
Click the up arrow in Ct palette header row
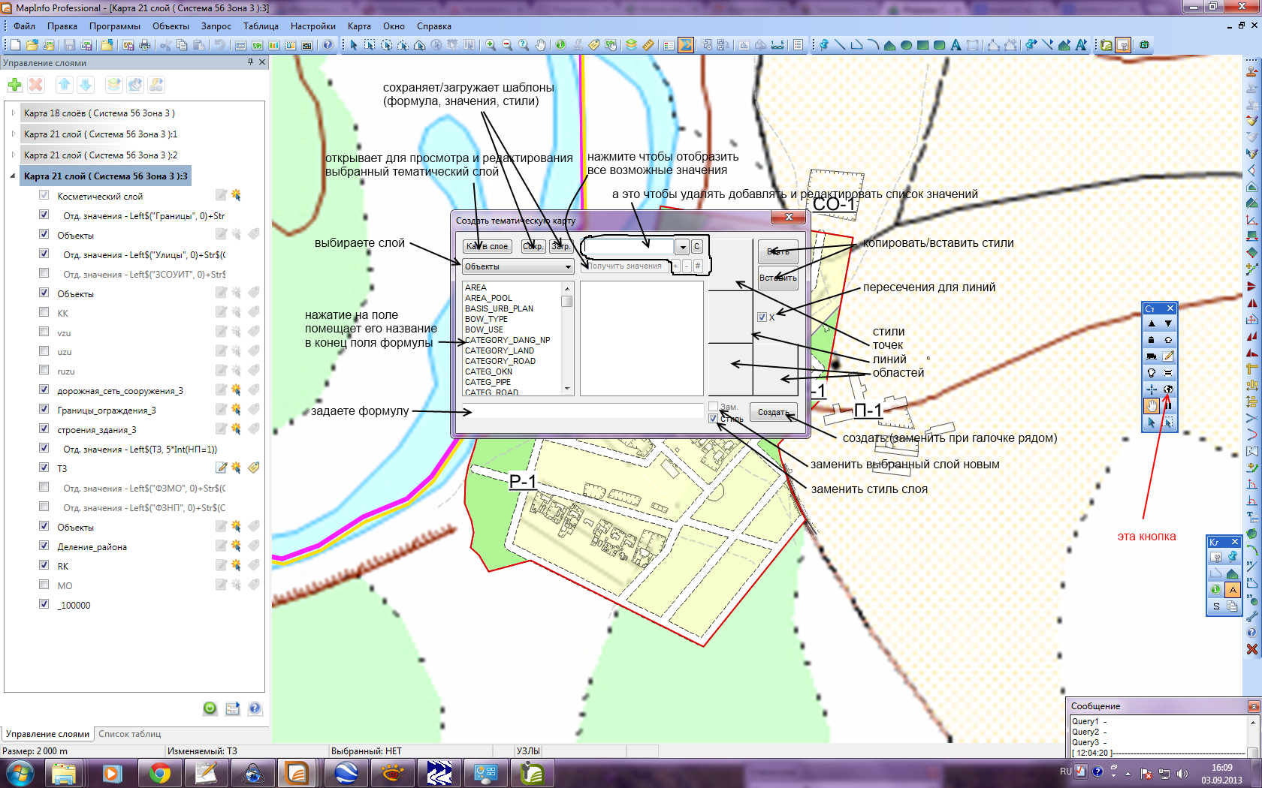1152,323
